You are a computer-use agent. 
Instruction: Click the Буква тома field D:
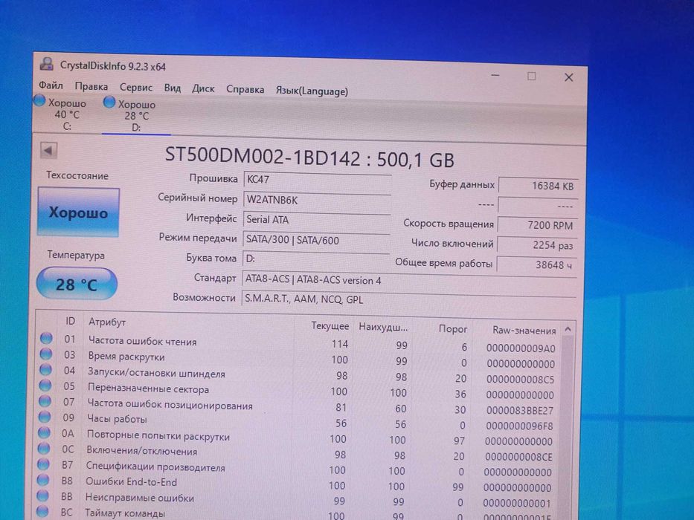click(315, 259)
